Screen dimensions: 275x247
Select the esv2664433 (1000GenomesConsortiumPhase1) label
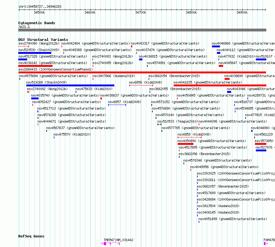click(x=56, y=69)
